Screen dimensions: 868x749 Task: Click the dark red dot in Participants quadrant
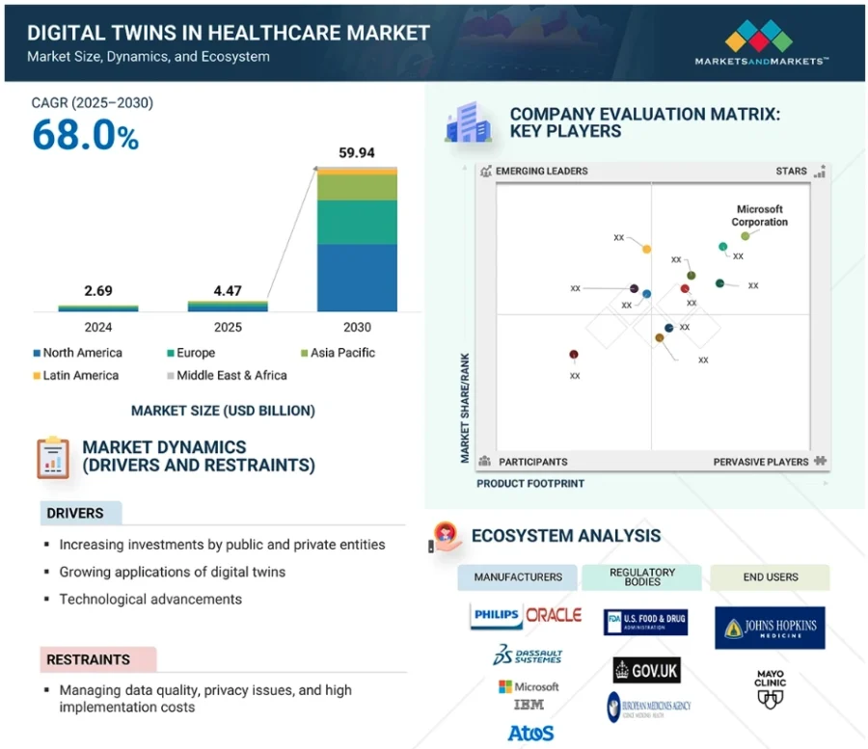pyautogui.click(x=574, y=355)
